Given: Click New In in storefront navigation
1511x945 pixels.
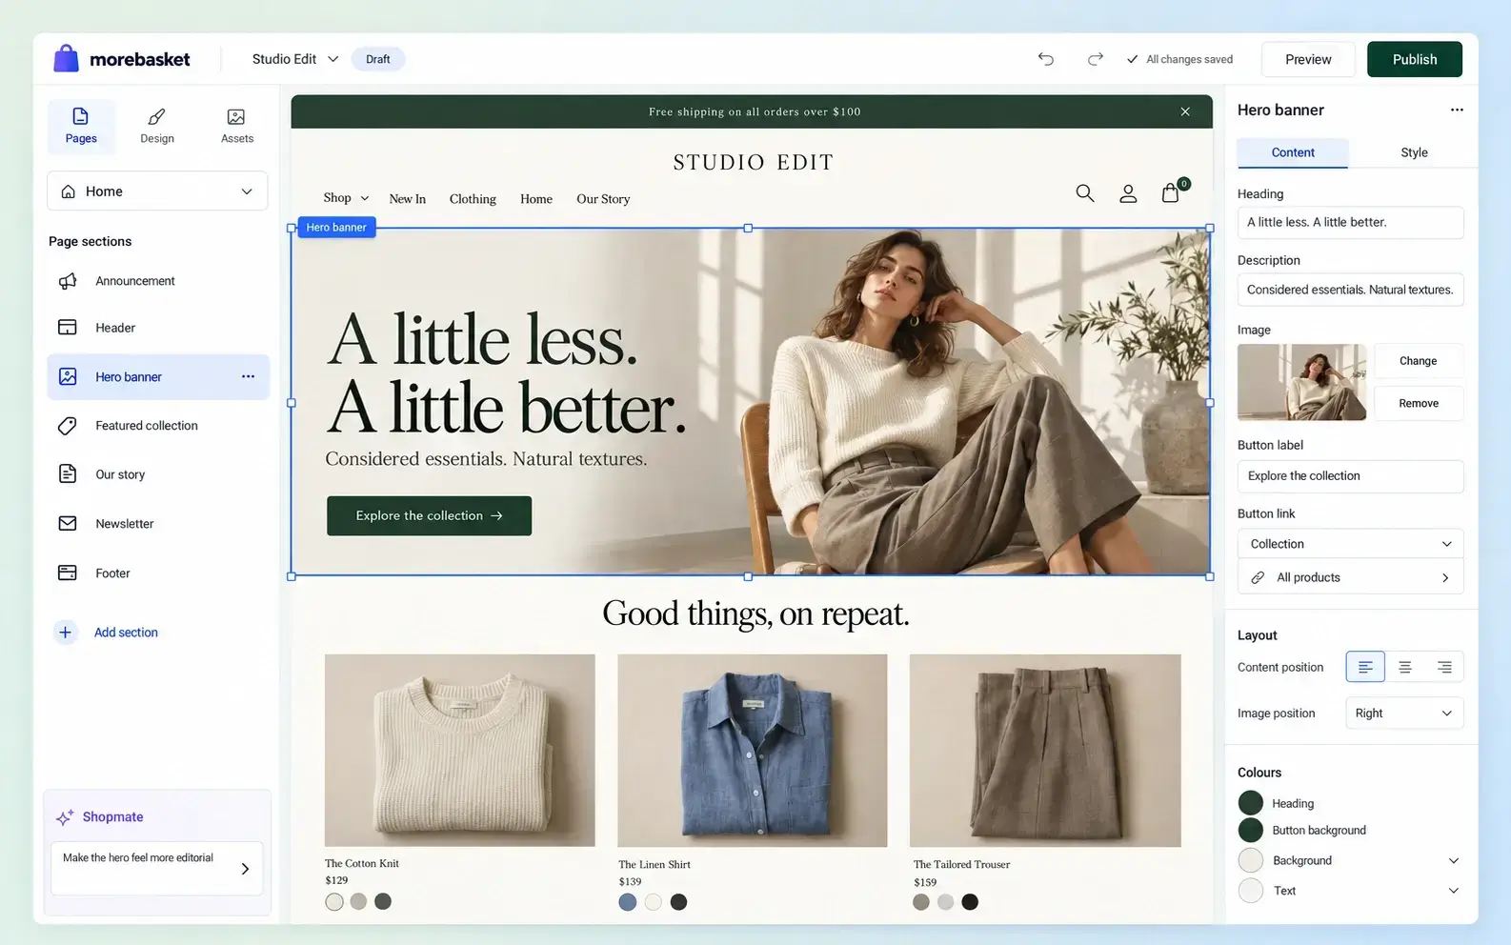Looking at the screenshot, I should click(x=408, y=199).
